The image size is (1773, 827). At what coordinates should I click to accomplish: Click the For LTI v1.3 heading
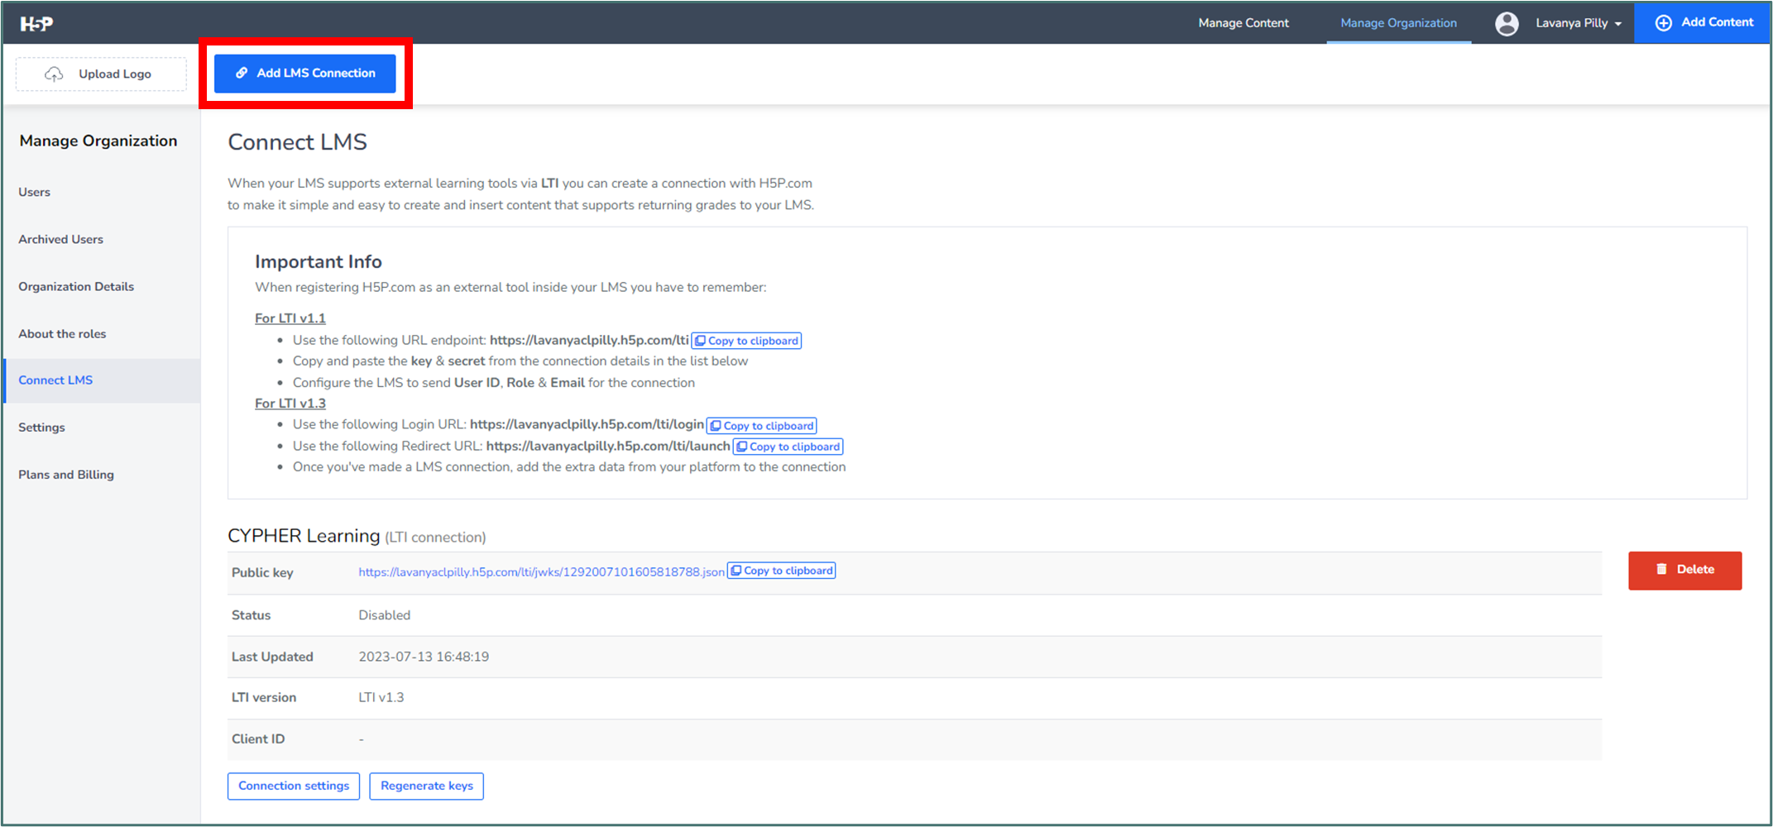click(x=290, y=404)
